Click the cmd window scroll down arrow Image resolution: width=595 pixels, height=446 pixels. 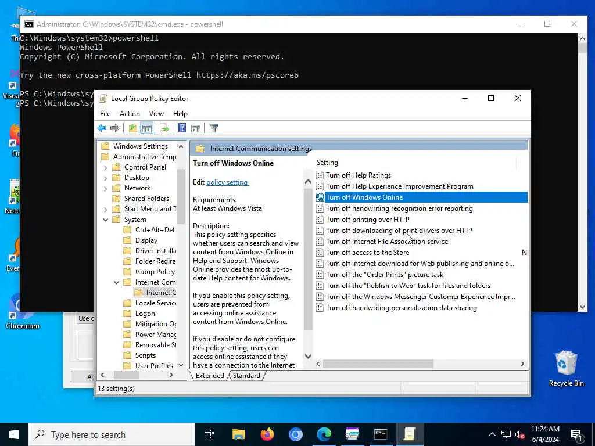coord(582,307)
